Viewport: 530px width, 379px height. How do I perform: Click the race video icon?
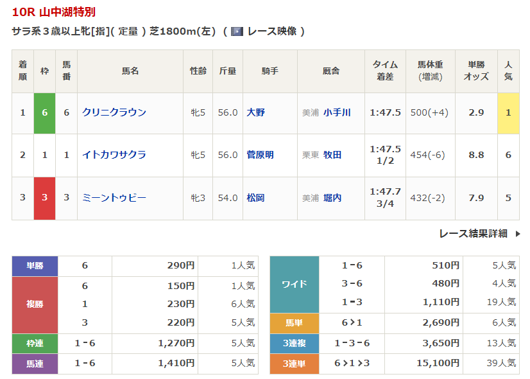pos(237,31)
